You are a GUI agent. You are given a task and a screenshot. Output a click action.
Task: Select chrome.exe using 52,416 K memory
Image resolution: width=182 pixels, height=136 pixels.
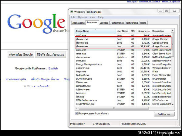pos(123,46)
